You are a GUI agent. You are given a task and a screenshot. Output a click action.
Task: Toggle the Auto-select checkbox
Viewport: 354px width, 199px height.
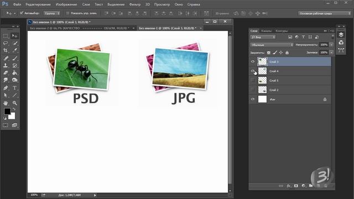coord(22,13)
